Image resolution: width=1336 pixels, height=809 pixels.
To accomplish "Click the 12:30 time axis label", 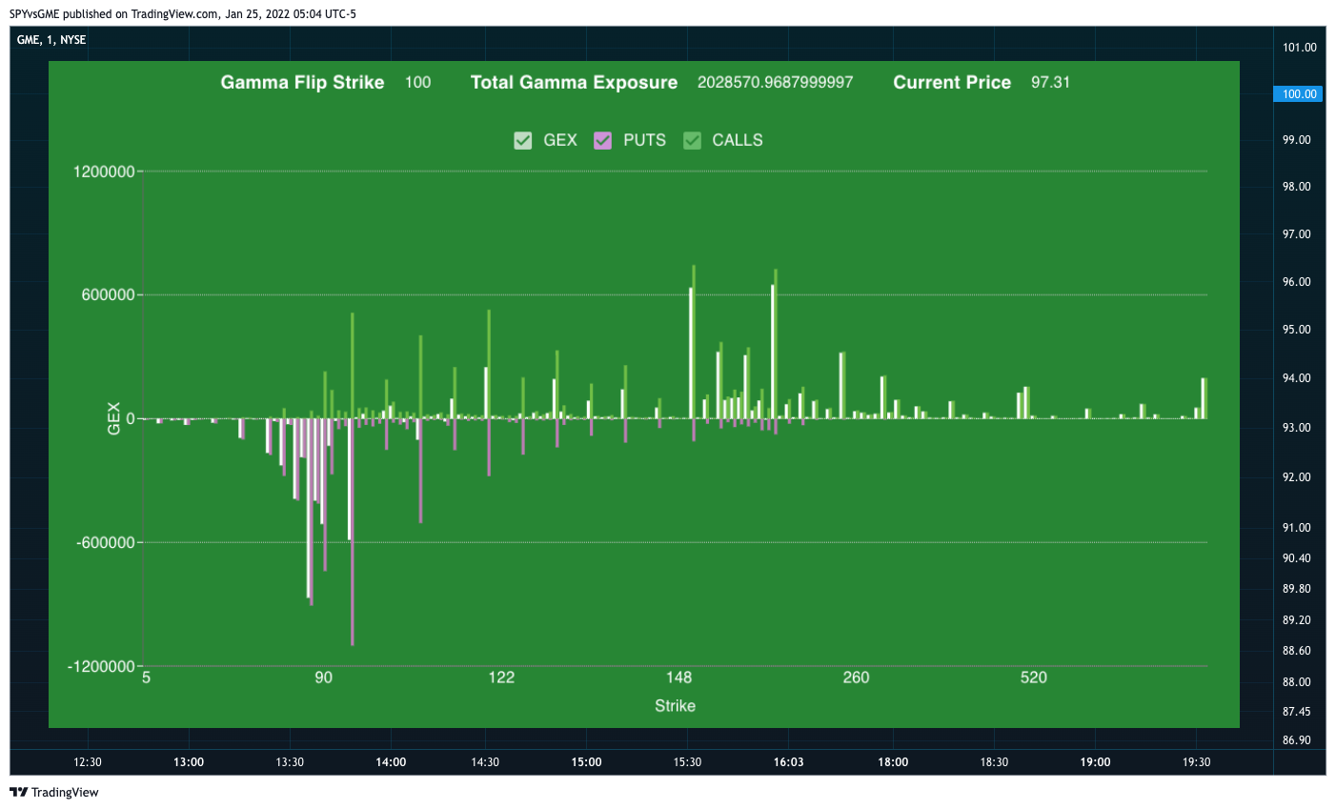I will coord(88,762).
